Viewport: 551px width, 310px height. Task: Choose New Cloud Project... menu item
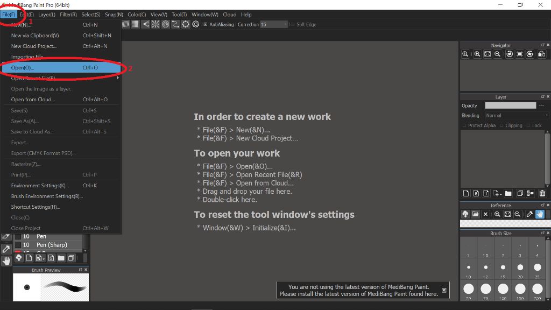(x=61, y=46)
